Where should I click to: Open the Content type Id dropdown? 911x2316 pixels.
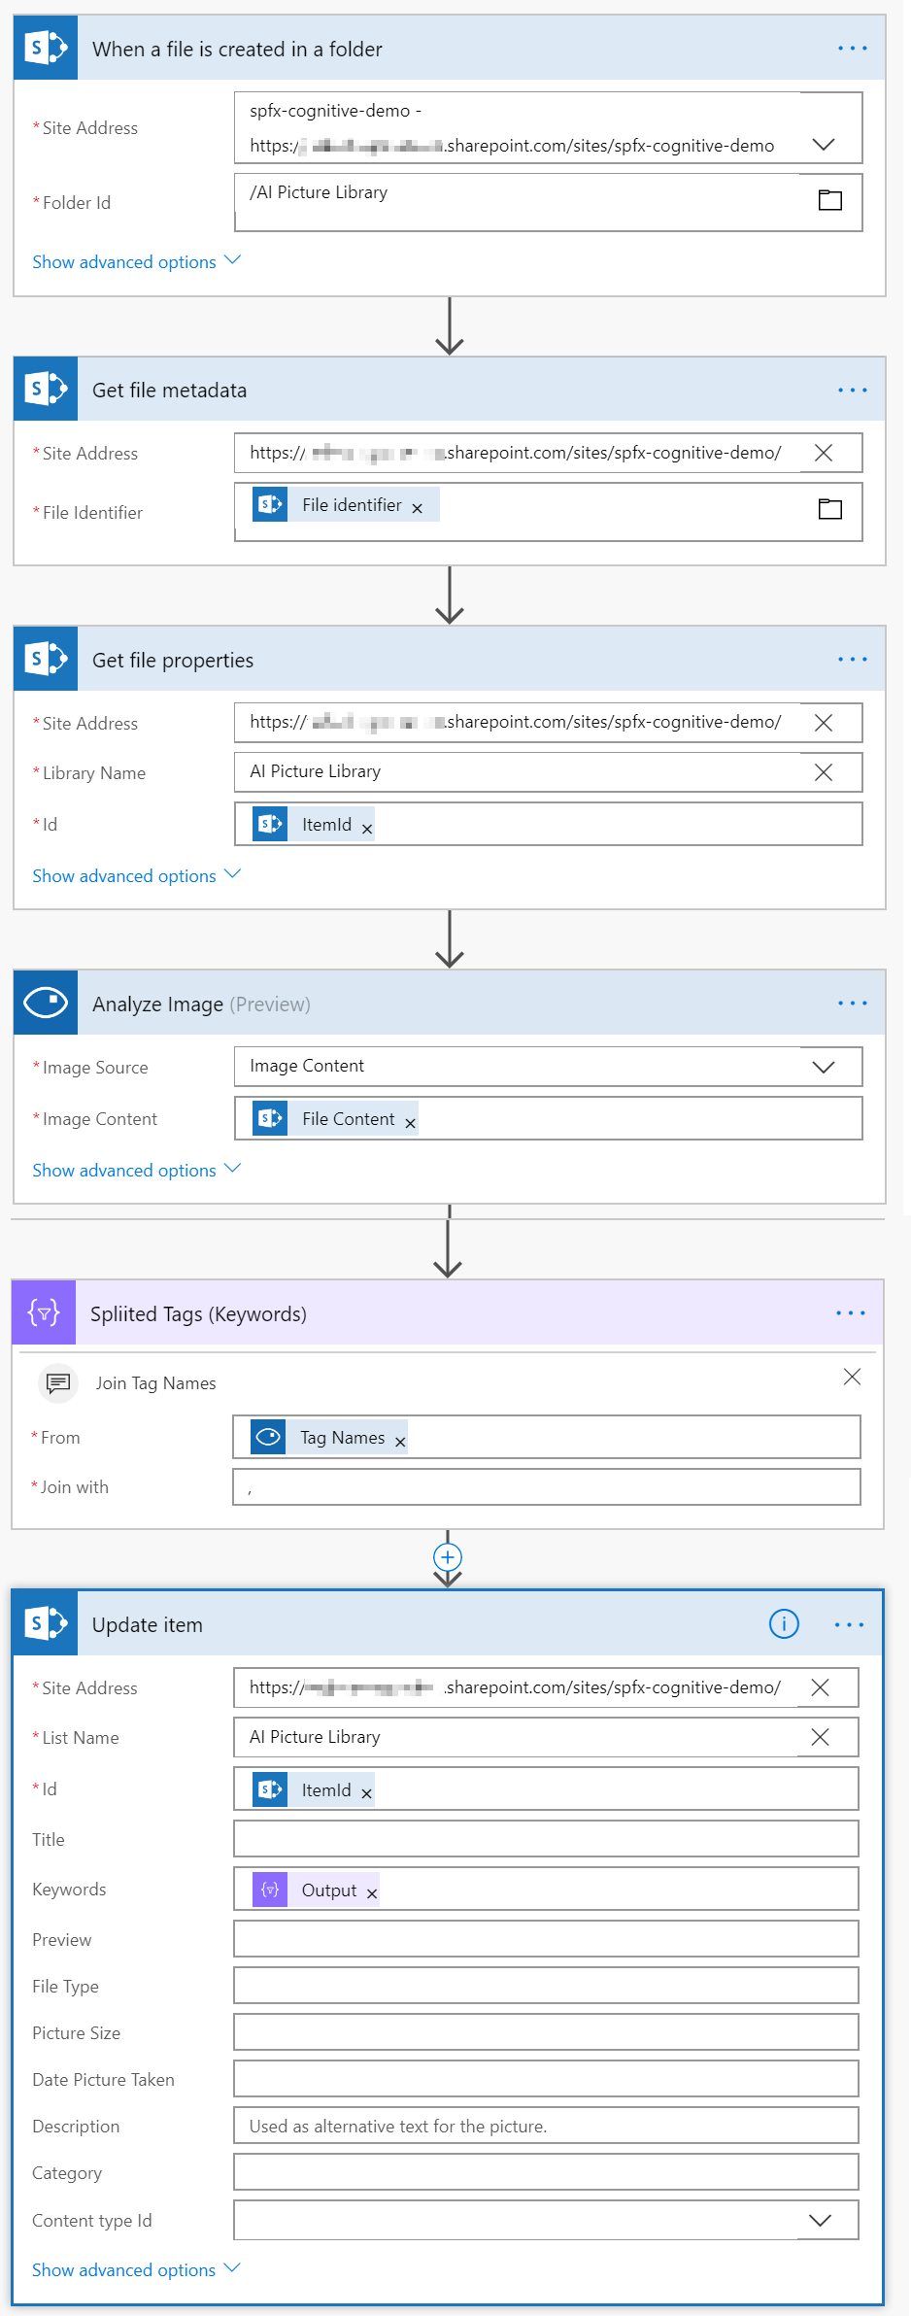[820, 2220]
